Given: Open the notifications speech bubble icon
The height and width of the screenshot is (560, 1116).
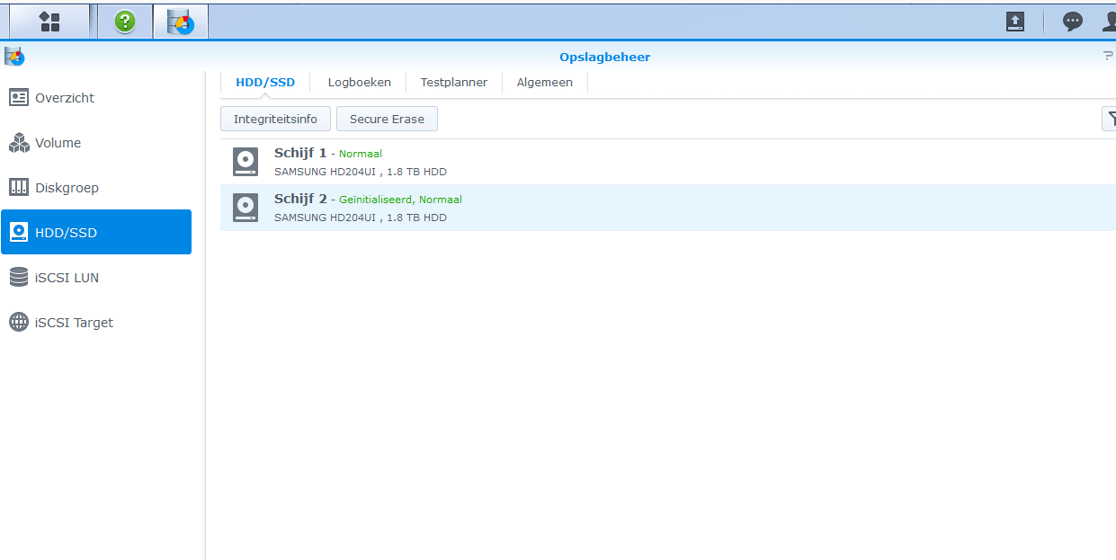Looking at the screenshot, I should coord(1072,22).
